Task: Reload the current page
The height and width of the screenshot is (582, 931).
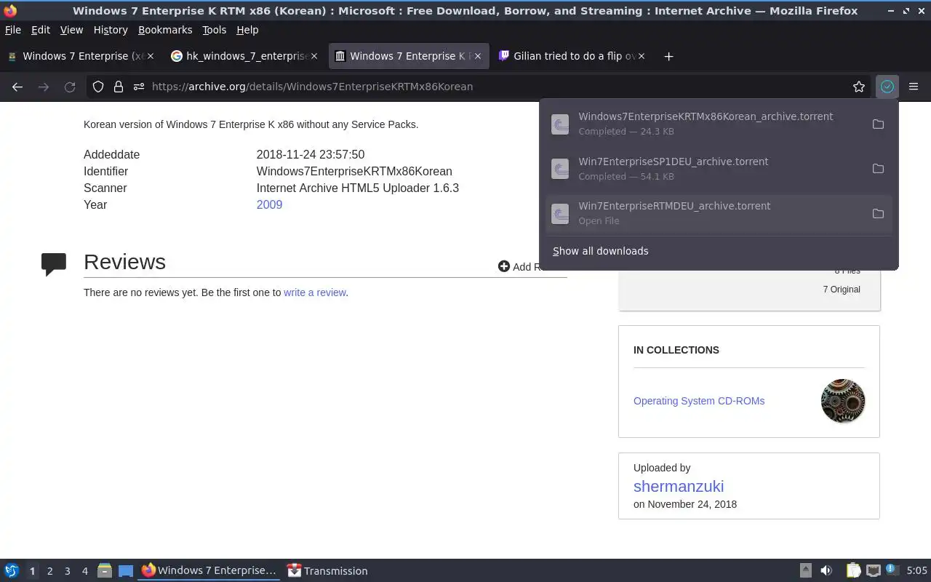Action: pos(70,87)
